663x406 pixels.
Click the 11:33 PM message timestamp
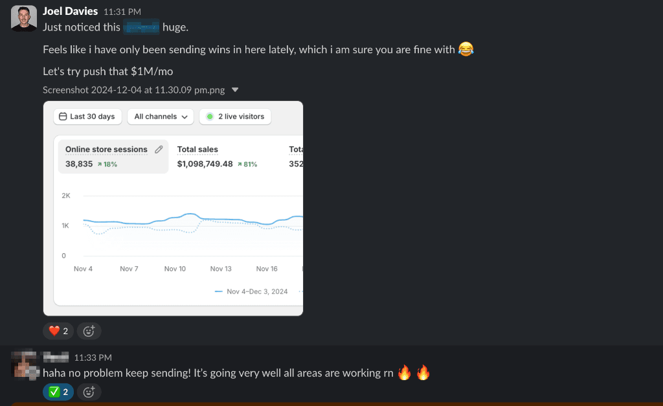(93, 357)
